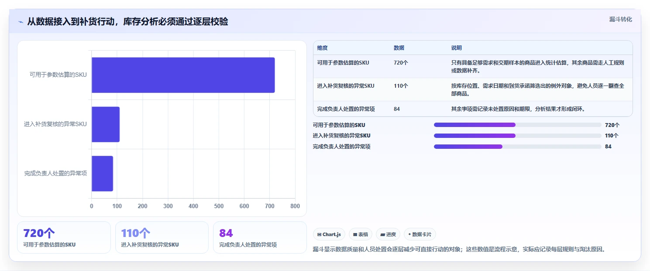This screenshot has width=650, height=271.
Task: Click y-axis label 完成负责人处置的异常项
Action: pyautogui.click(x=55, y=173)
